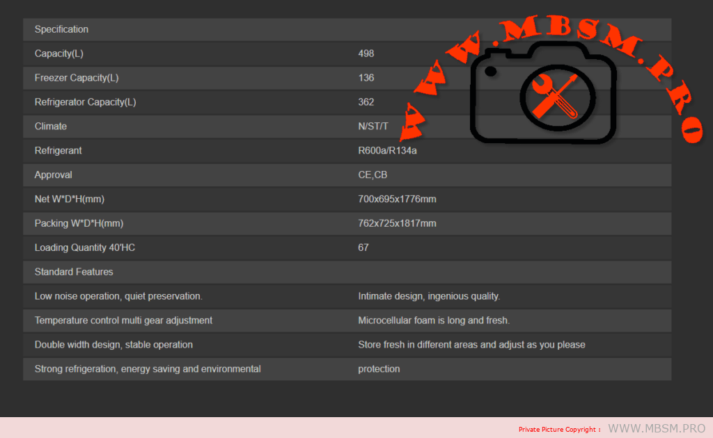713x438 pixels.
Task: Click the Refrigerant value R600a/R134a
Action: click(x=387, y=151)
